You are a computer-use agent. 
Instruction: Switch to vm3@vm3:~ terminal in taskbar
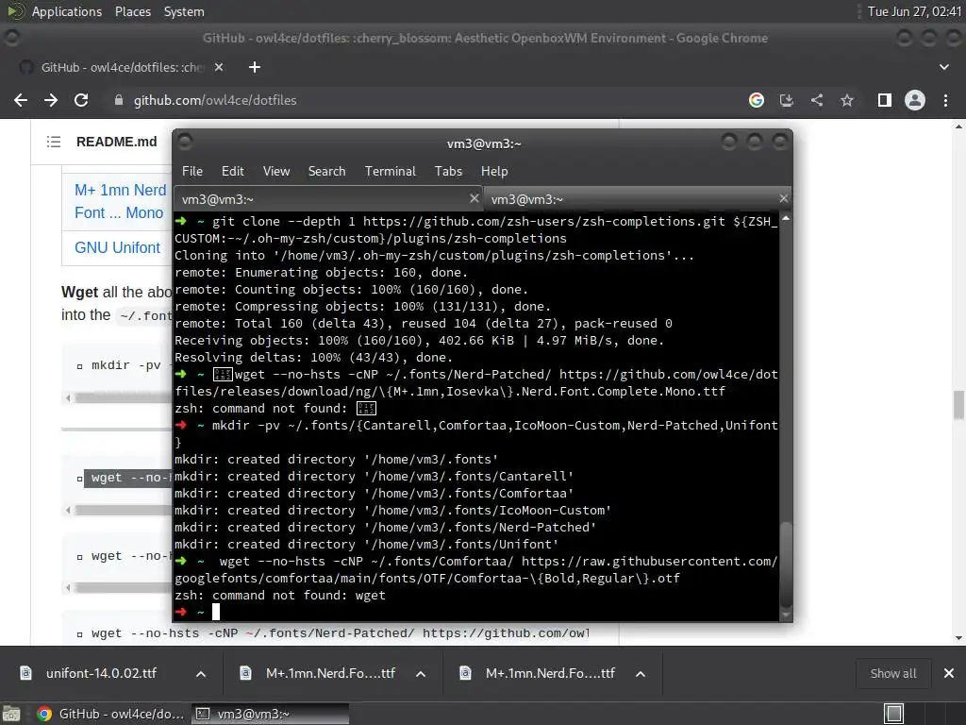(x=271, y=714)
